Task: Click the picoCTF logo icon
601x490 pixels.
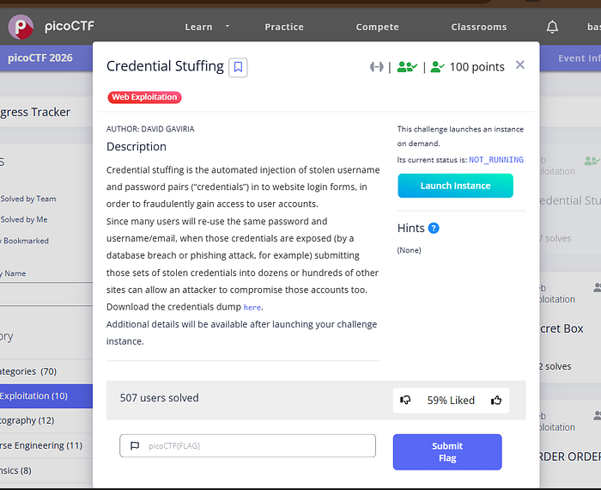Action: point(21,27)
